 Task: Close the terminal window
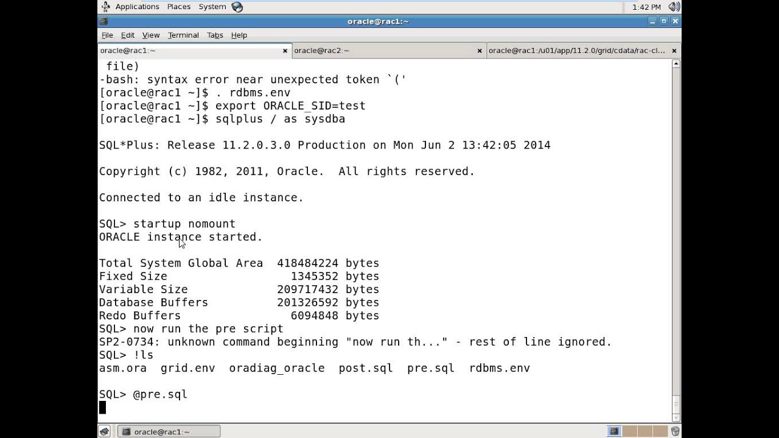pos(675,21)
